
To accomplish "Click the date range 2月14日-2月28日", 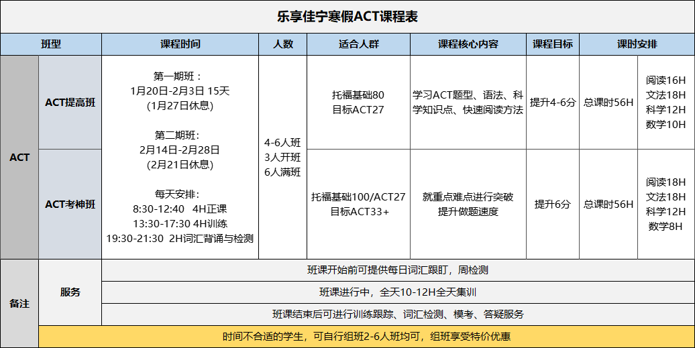I will [180, 150].
